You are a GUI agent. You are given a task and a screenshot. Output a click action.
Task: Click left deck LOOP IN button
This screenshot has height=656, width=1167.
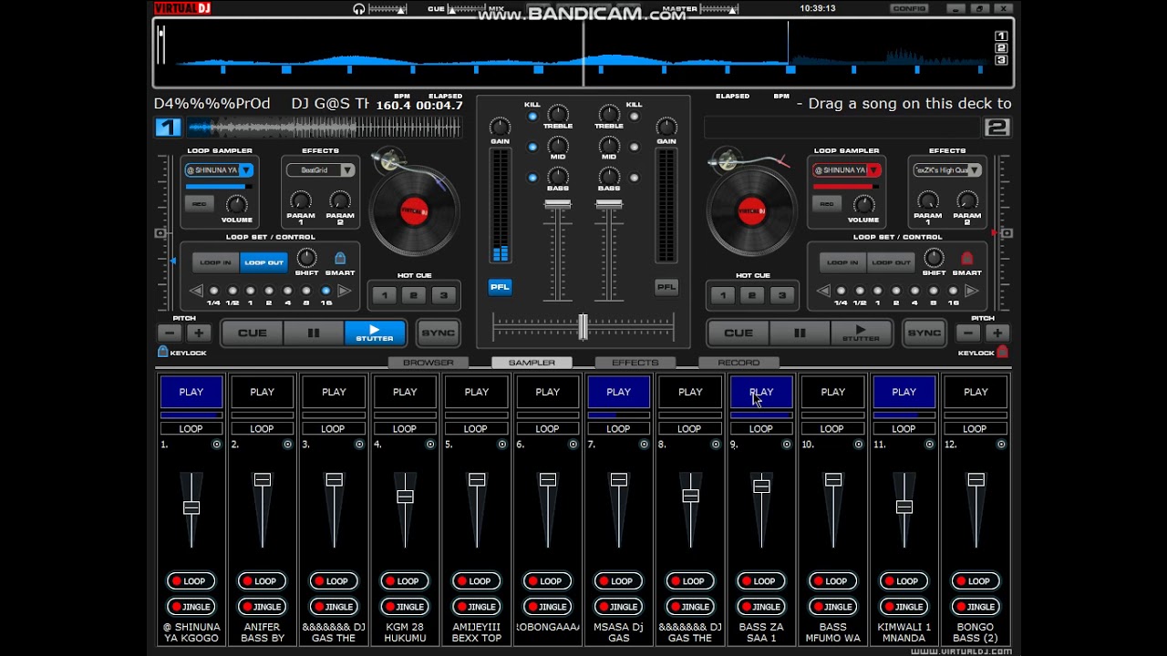pyautogui.click(x=215, y=262)
